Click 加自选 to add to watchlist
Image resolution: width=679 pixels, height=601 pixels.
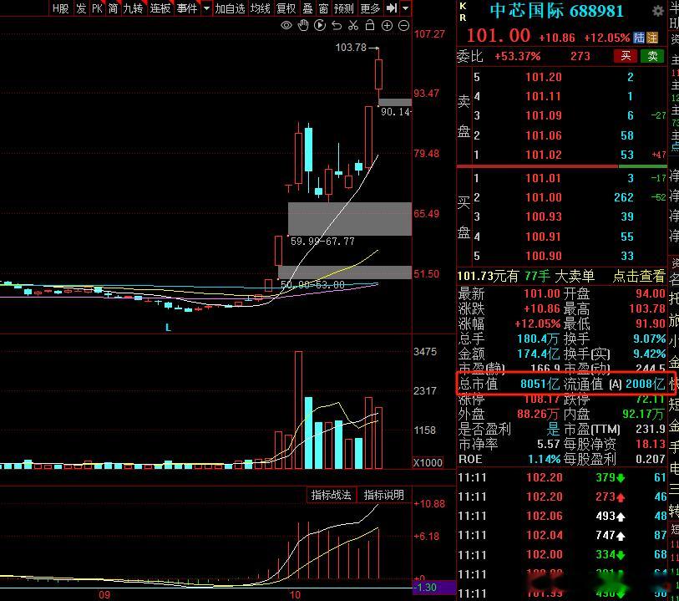[x=230, y=8]
